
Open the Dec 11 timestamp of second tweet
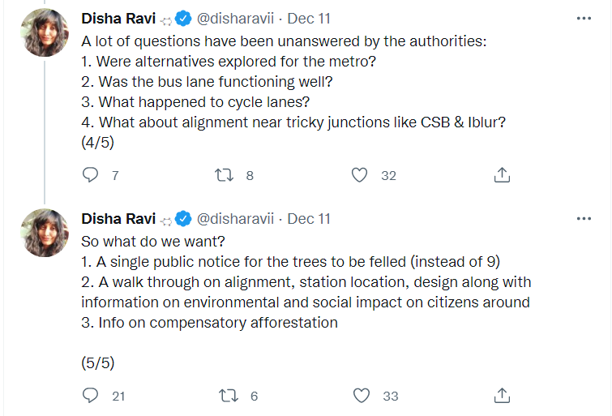tap(309, 219)
